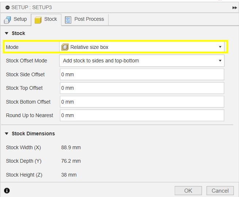239x197 pixels.
Task: Click the Cancel button
Action: pyautogui.click(x=220, y=190)
